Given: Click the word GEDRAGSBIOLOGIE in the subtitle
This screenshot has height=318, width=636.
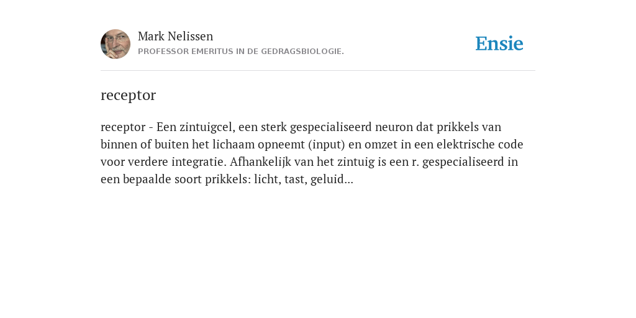Looking at the screenshot, I should coord(302,52).
